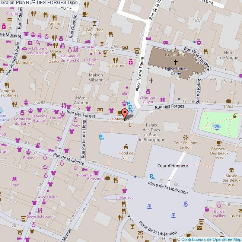The width and height of the screenshot is (242, 242).
Task: Click the fountain icon in the green park
Action: (x=217, y=127)
